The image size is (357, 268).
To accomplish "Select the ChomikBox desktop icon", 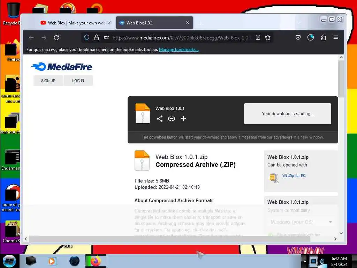I will pyautogui.click(x=12, y=231).
